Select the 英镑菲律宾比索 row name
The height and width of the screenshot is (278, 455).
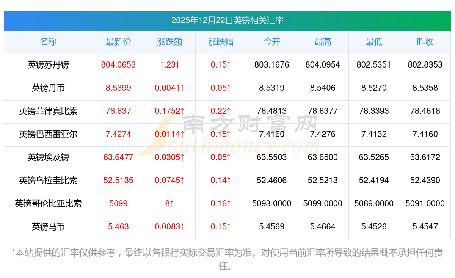click(48, 111)
